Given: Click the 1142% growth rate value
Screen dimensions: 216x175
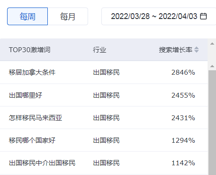Looking at the screenshot, I should [x=183, y=163].
